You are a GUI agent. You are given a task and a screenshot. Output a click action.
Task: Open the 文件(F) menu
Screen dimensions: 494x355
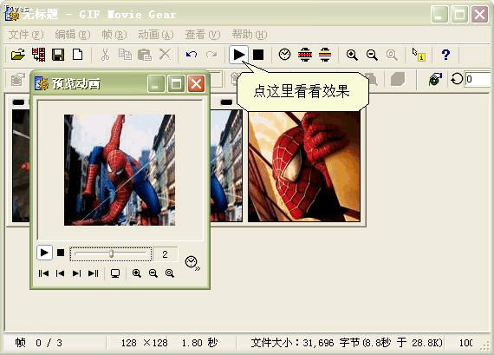tap(25, 35)
